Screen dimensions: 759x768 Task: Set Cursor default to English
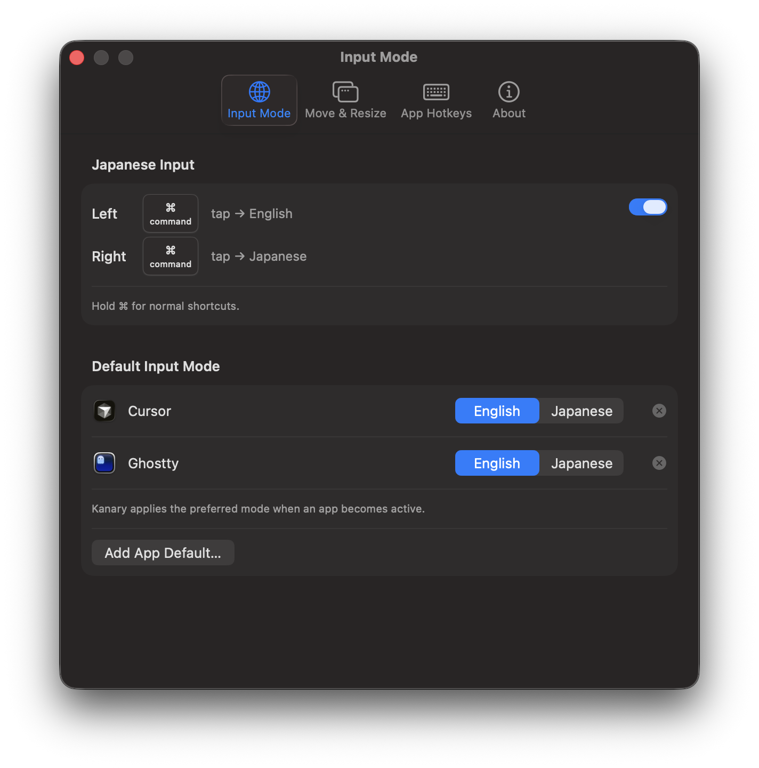(497, 411)
